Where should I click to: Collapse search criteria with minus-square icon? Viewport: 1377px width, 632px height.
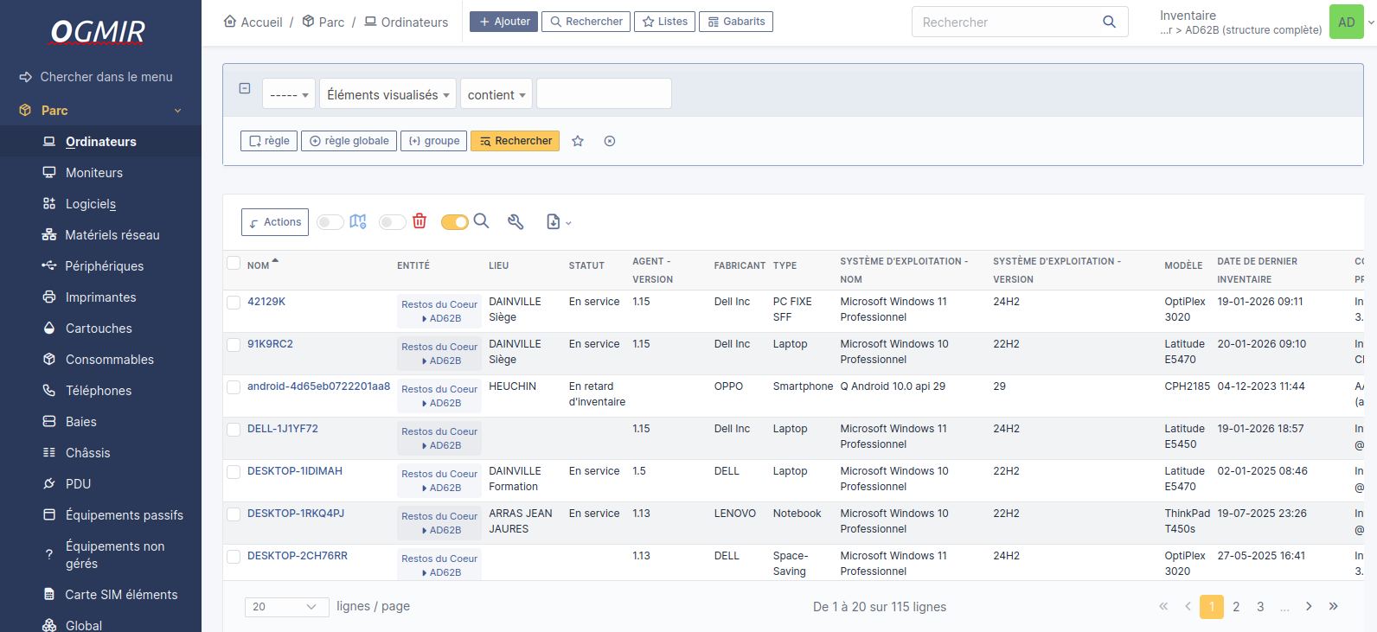245,88
